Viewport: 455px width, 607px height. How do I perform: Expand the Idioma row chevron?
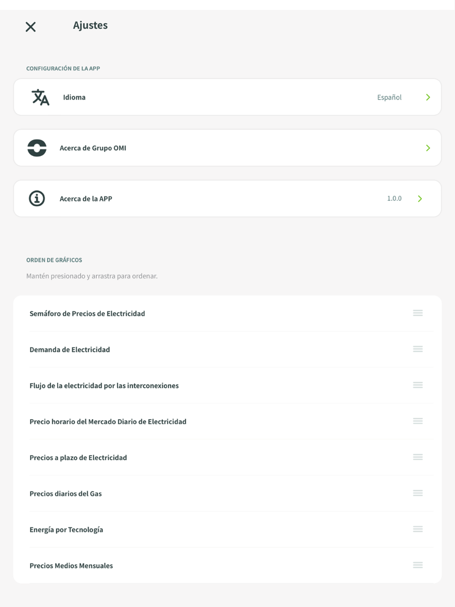click(x=428, y=97)
